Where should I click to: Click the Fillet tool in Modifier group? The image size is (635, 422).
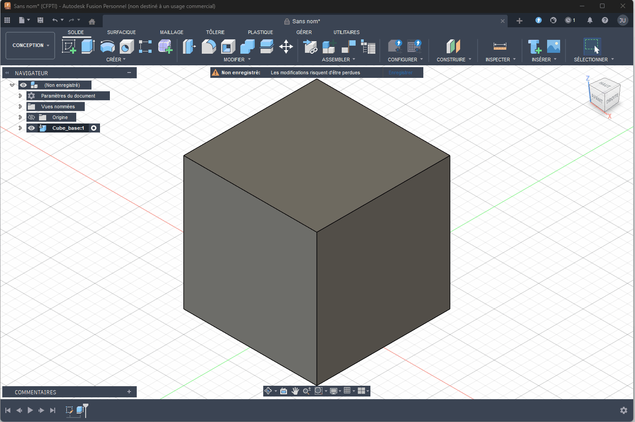pyautogui.click(x=209, y=46)
